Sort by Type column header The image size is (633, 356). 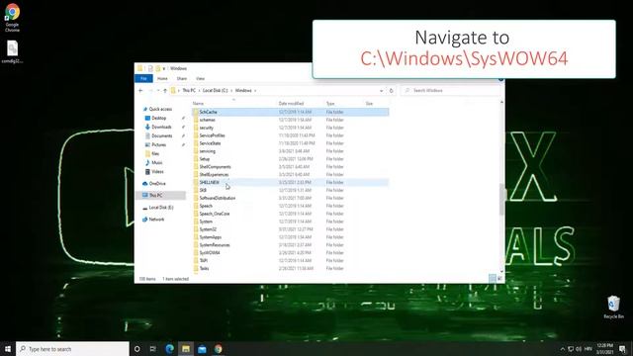pyautogui.click(x=330, y=103)
